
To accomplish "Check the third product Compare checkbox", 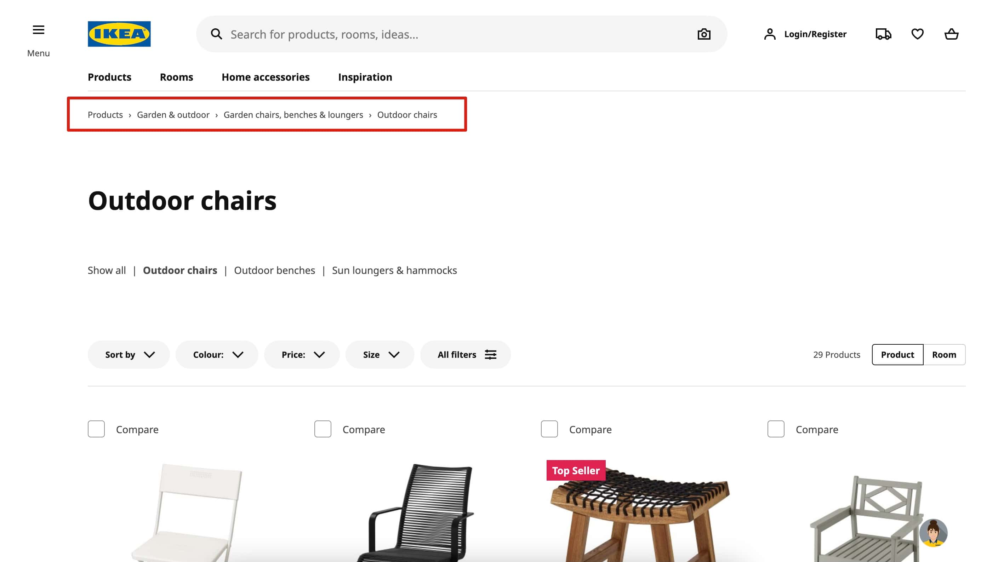I will pos(549,429).
